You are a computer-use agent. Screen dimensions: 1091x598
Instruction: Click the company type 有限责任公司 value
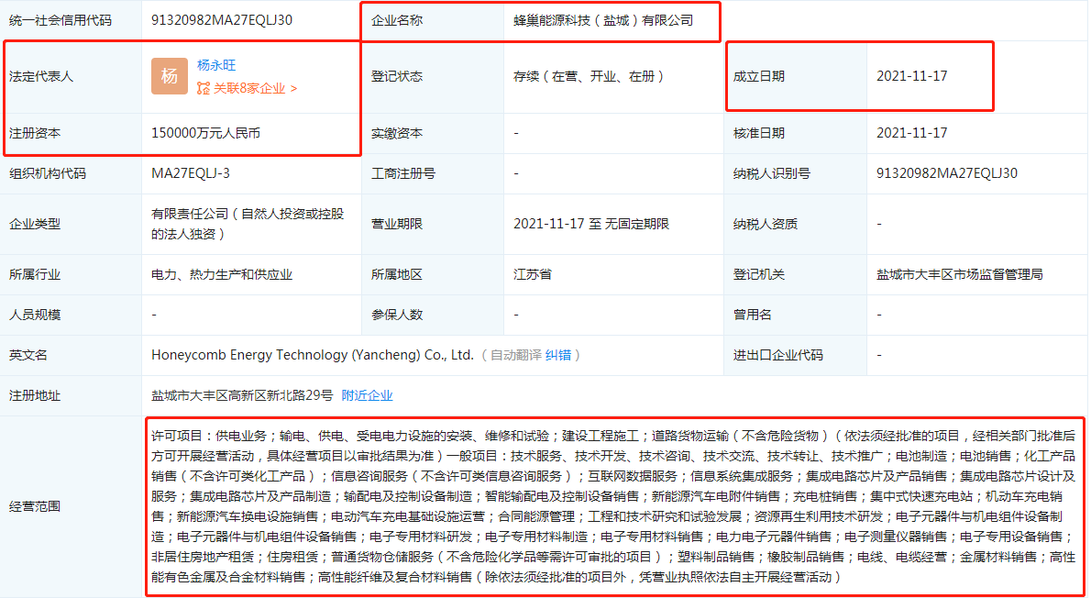coord(248,224)
